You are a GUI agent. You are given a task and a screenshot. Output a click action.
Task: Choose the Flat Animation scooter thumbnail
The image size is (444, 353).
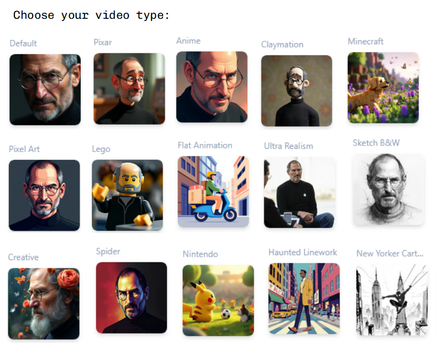click(x=213, y=191)
